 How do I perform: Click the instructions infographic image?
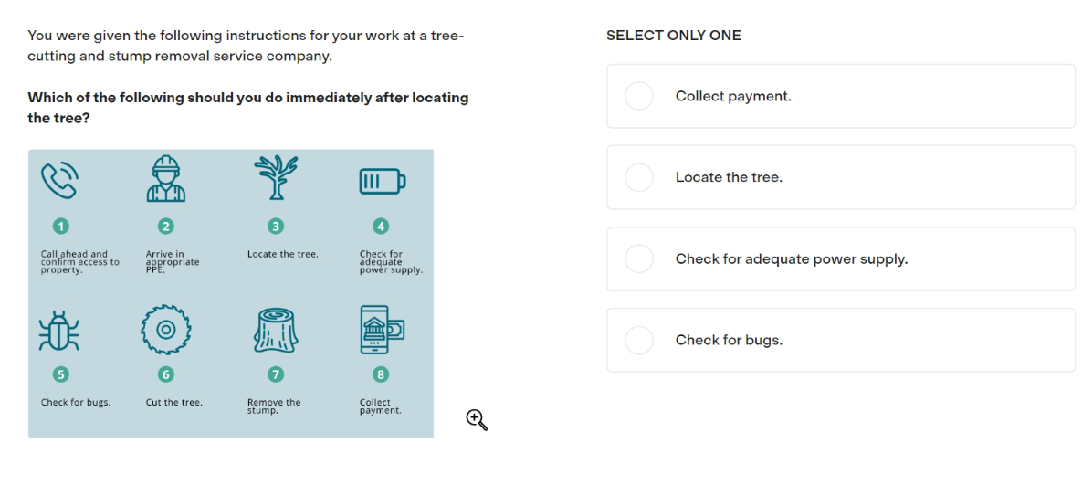(x=230, y=293)
